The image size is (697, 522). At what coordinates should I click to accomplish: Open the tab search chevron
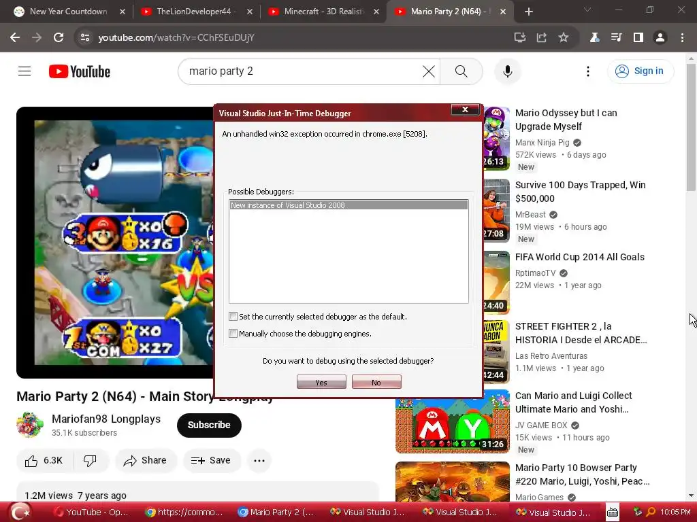pos(587,10)
